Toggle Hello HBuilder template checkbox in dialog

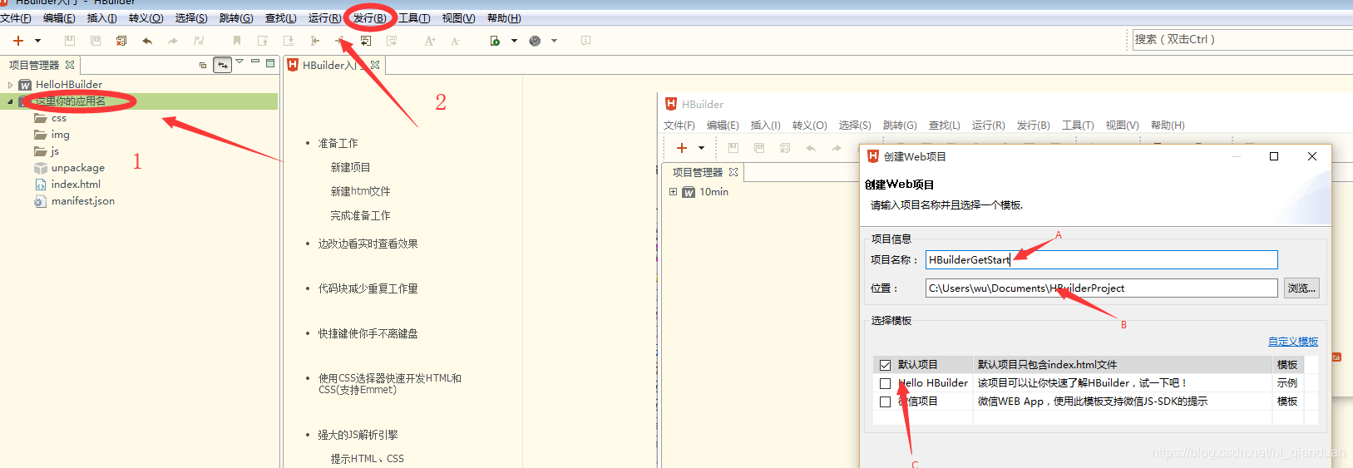coord(885,383)
